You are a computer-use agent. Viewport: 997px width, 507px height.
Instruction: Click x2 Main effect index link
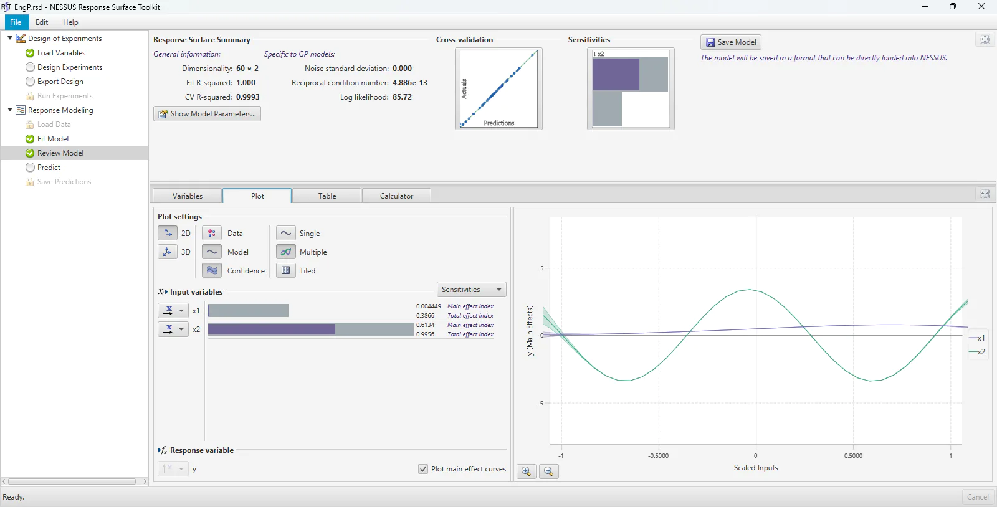[x=470, y=325]
